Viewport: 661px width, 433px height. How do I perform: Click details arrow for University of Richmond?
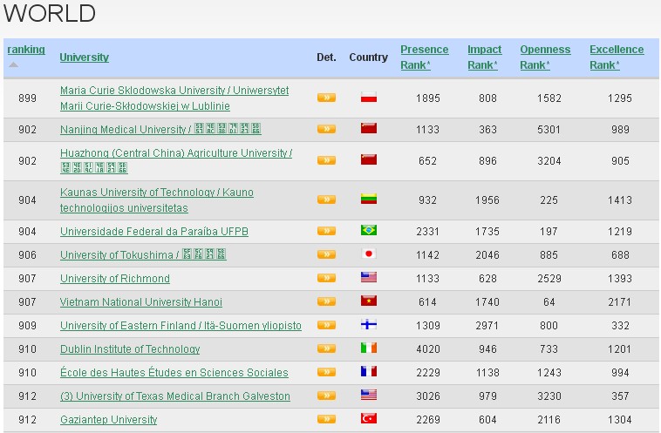[326, 279]
